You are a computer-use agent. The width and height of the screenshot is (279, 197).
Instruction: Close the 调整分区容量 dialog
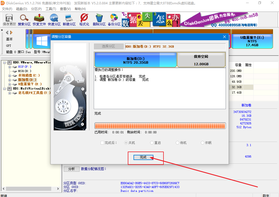click(225, 36)
